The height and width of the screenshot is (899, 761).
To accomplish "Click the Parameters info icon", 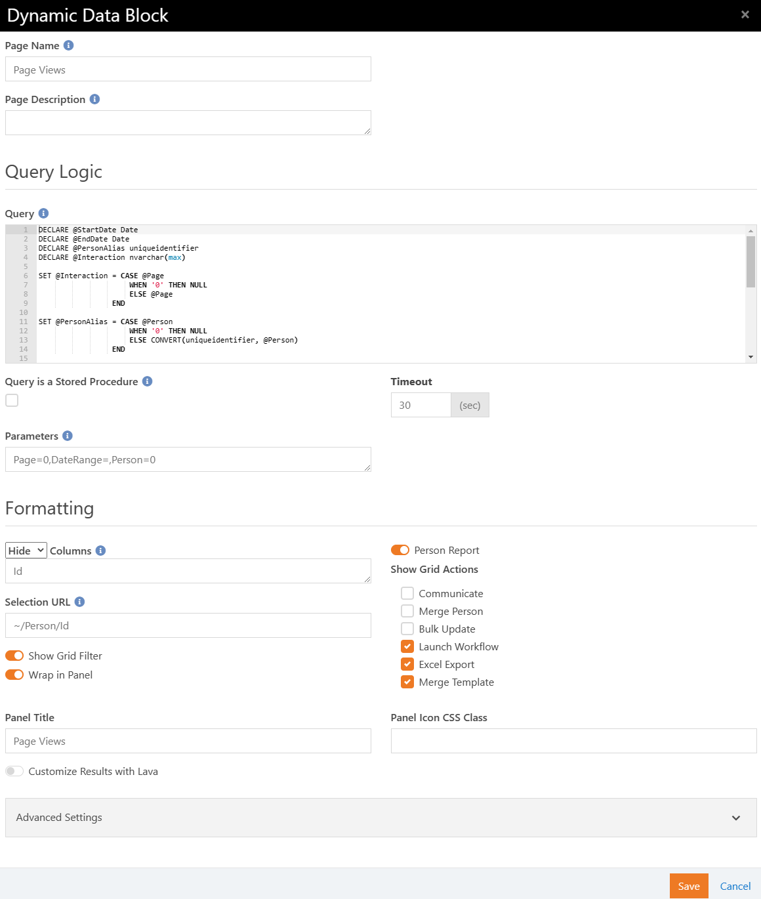I will click(67, 436).
